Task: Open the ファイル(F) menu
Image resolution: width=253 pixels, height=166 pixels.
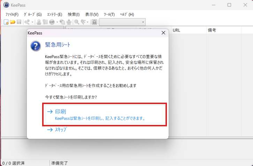Action: (x=12, y=15)
